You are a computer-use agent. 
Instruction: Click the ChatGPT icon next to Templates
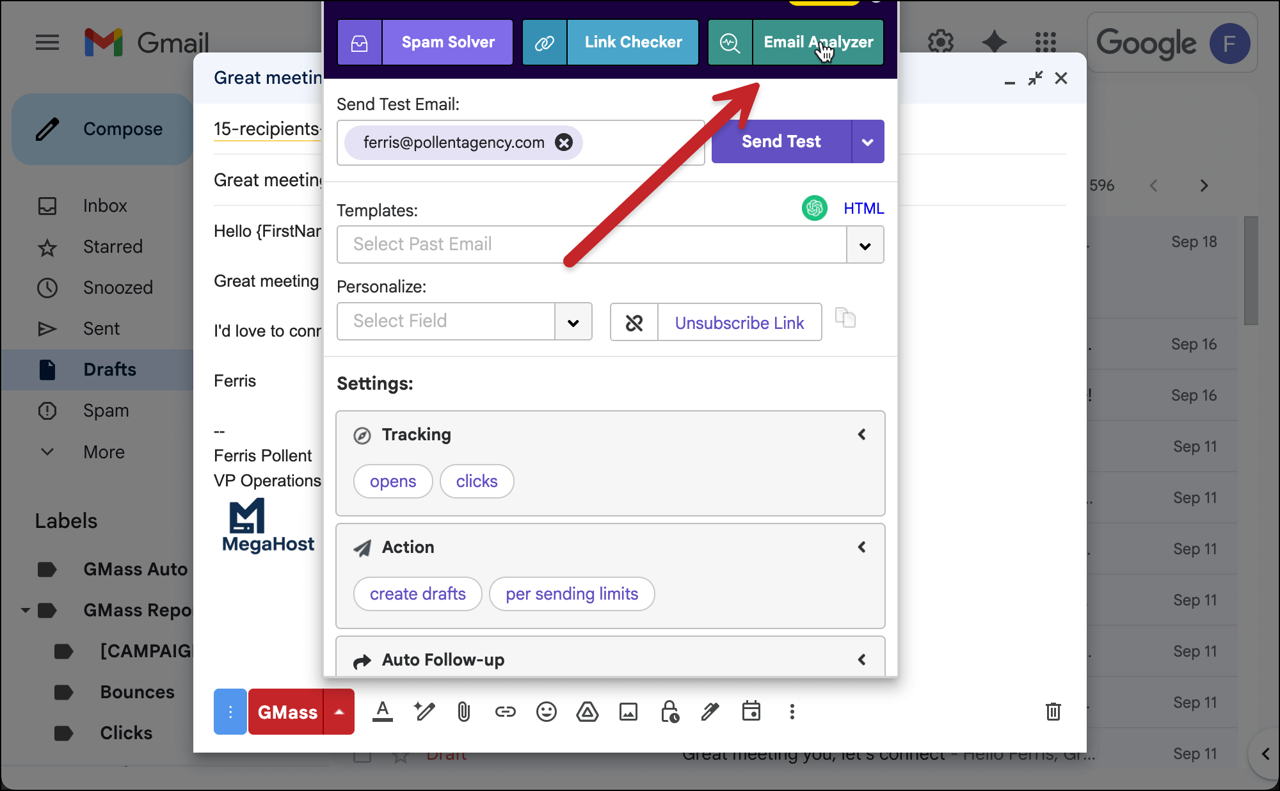pos(813,208)
